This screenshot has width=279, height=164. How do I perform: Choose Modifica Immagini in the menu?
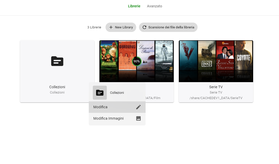[117, 118]
